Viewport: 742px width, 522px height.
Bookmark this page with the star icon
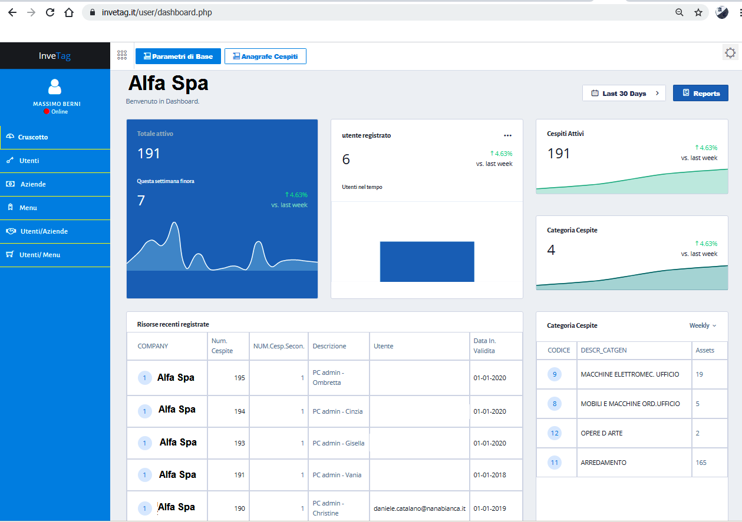tap(698, 12)
